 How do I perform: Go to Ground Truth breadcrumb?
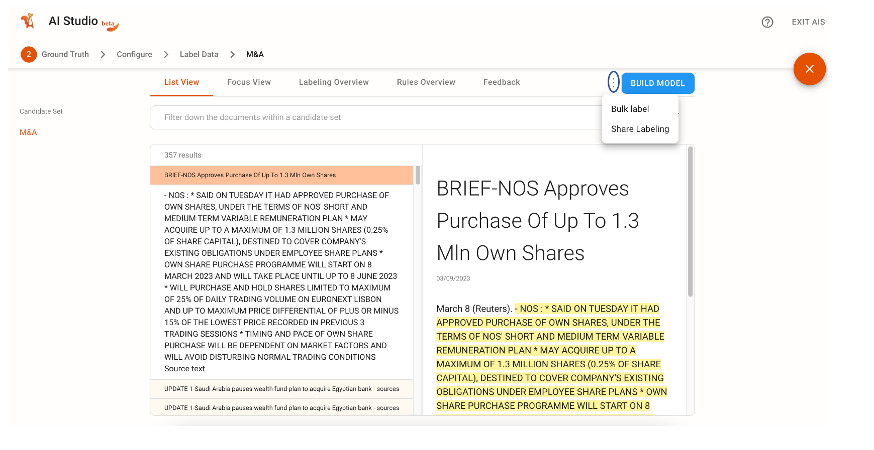click(x=65, y=54)
